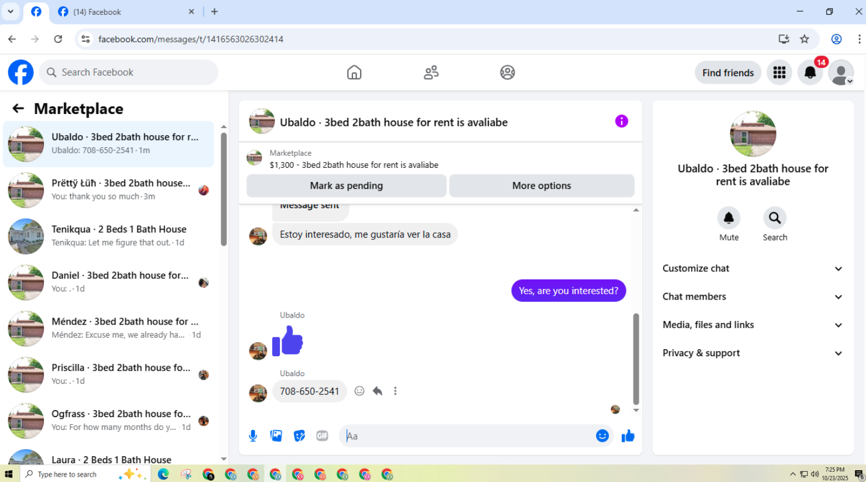Screen dimensions: 866x482
Task: Open Prëttÿ Łüħ conversation
Action: [108, 190]
